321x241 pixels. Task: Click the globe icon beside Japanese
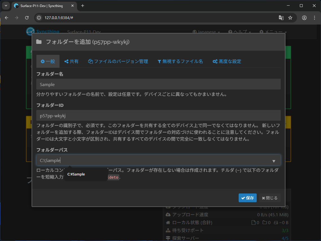(194, 32)
